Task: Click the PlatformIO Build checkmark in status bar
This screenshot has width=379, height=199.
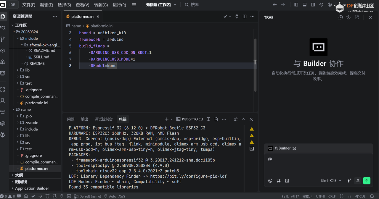Action: (33, 196)
